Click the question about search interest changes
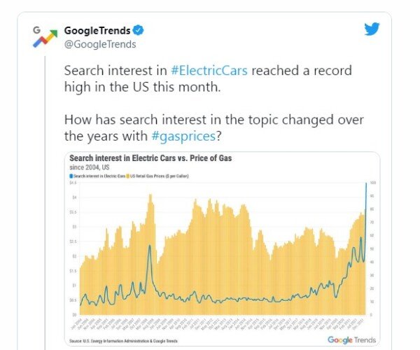 [213, 127]
